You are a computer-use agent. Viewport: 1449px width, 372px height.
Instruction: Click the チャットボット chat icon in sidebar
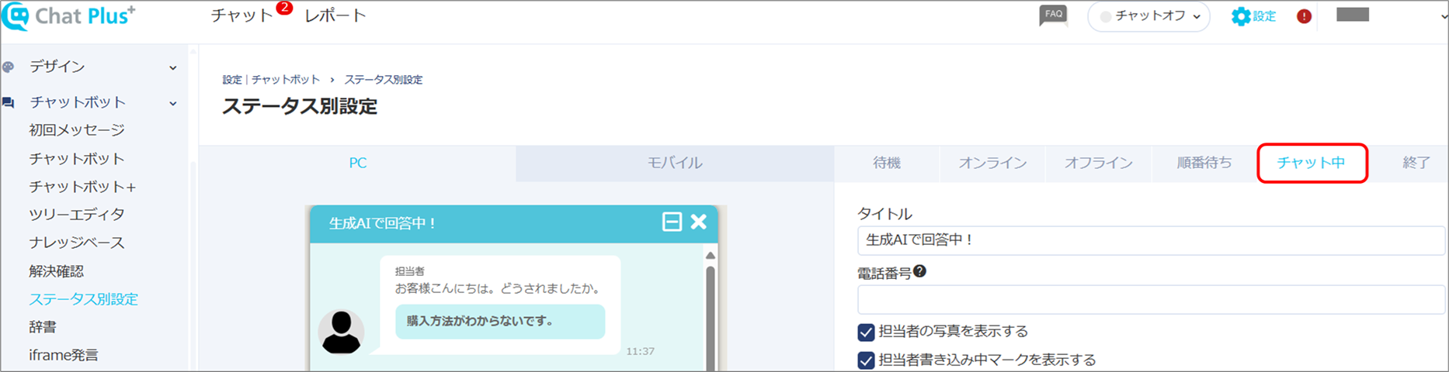tap(9, 102)
